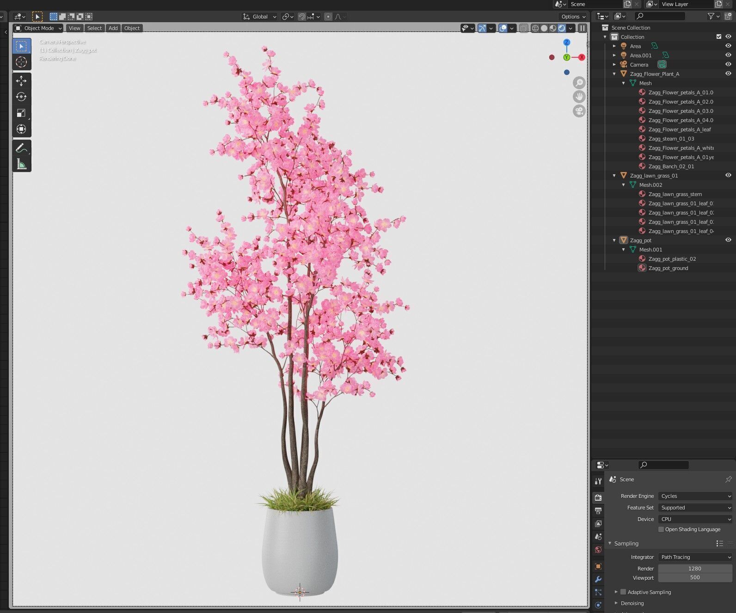Toggle snapping magnet button
The width and height of the screenshot is (736, 613).
(301, 17)
